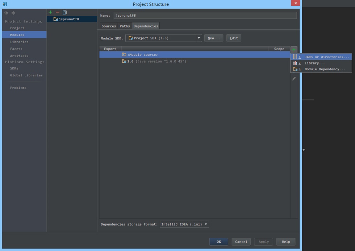Open the Module SDK dropdown arrow

199,38
